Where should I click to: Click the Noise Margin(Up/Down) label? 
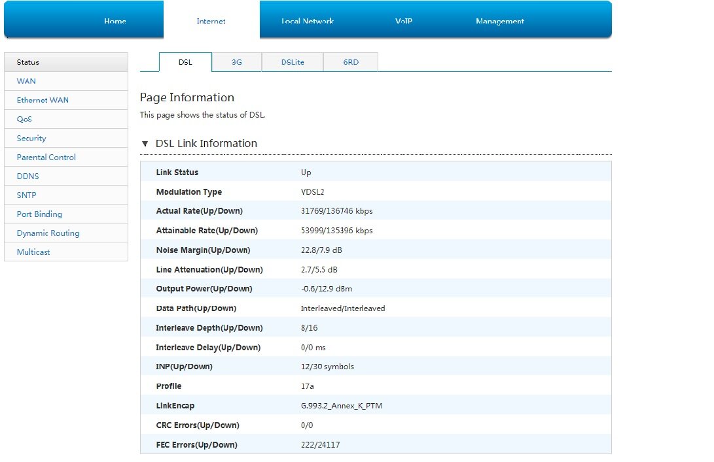coord(203,250)
